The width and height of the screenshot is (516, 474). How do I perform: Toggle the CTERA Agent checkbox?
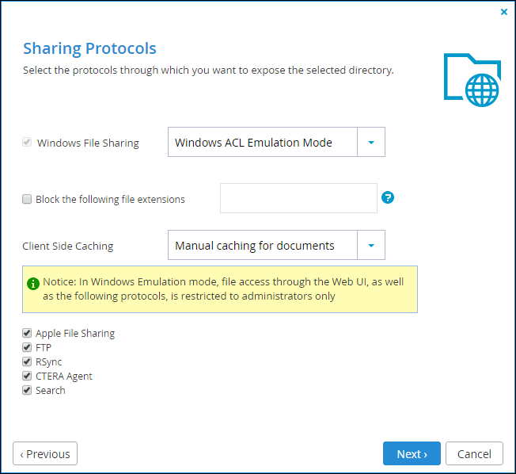coord(27,376)
